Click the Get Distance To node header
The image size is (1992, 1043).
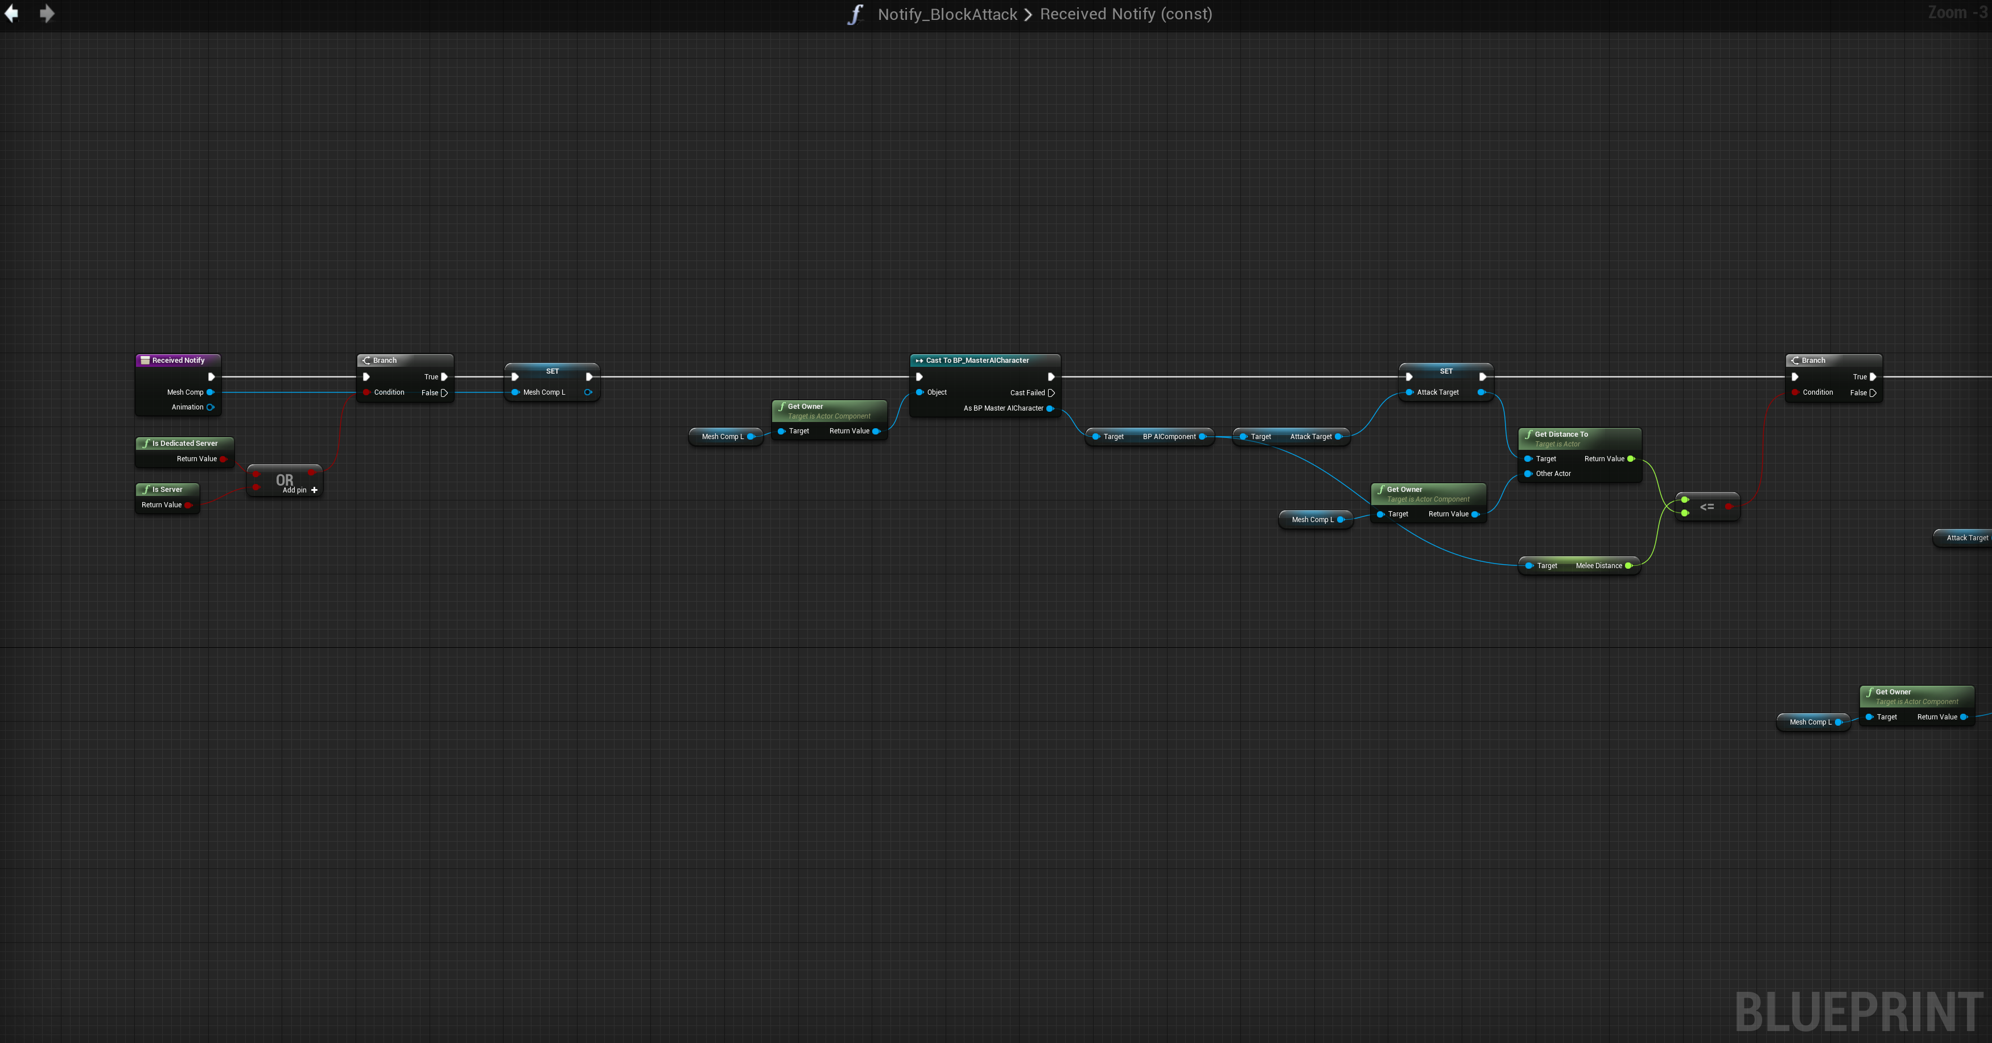(1561, 434)
